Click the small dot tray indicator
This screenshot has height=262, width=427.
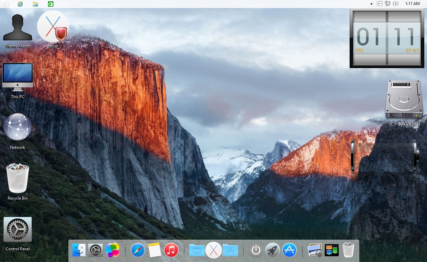tap(372, 4)
